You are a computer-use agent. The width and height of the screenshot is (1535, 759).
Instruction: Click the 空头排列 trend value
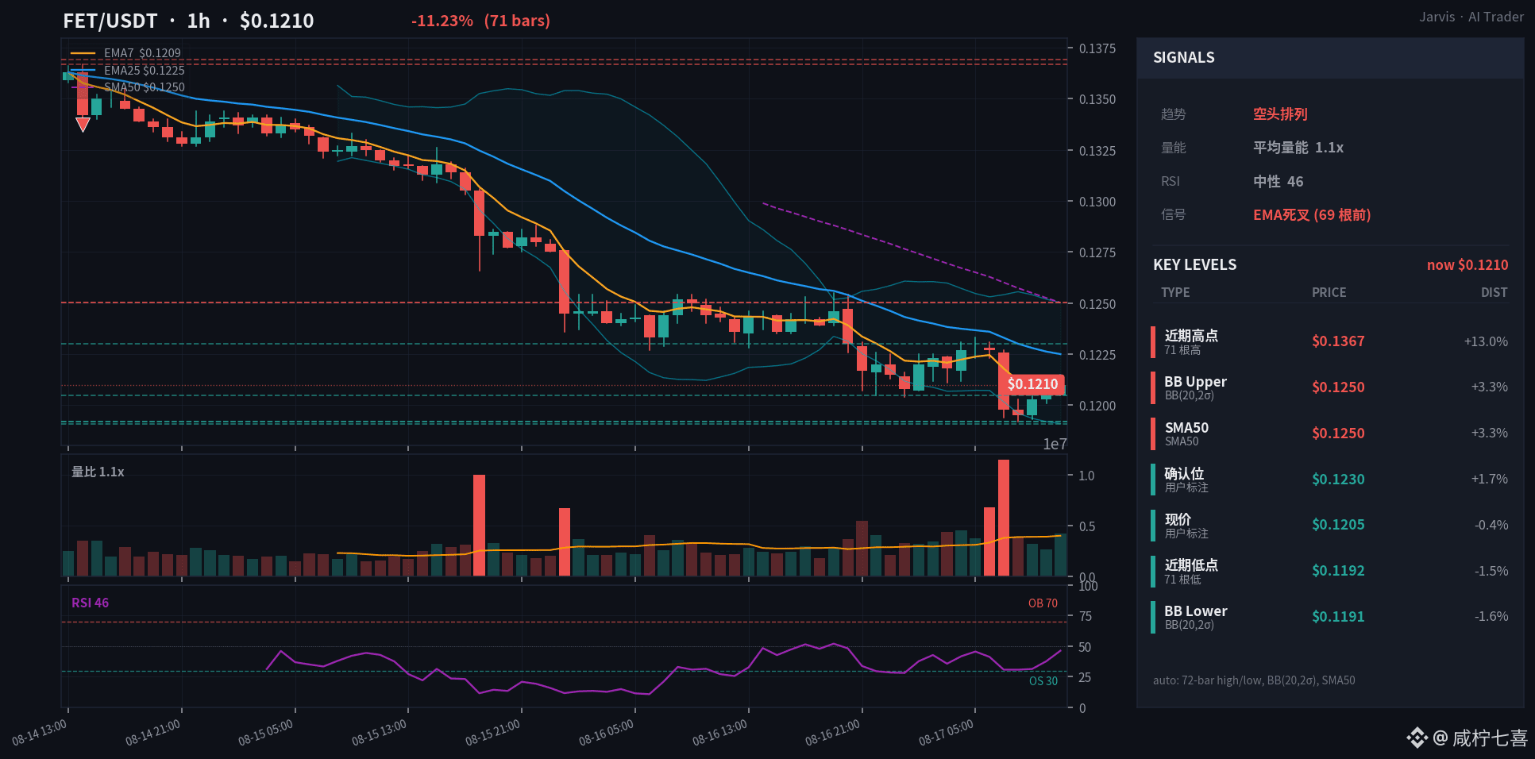click(x=1280, y=114)
